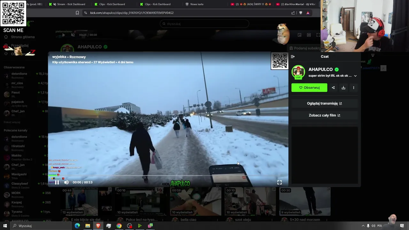
Task: Switch to the Nowa karta tab
Action: 197,4
